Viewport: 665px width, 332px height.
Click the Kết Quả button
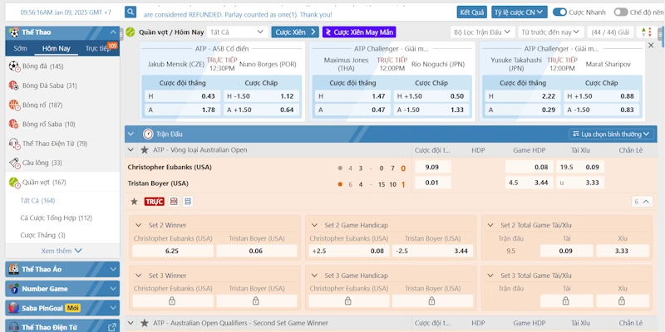(x=472, y=12)
